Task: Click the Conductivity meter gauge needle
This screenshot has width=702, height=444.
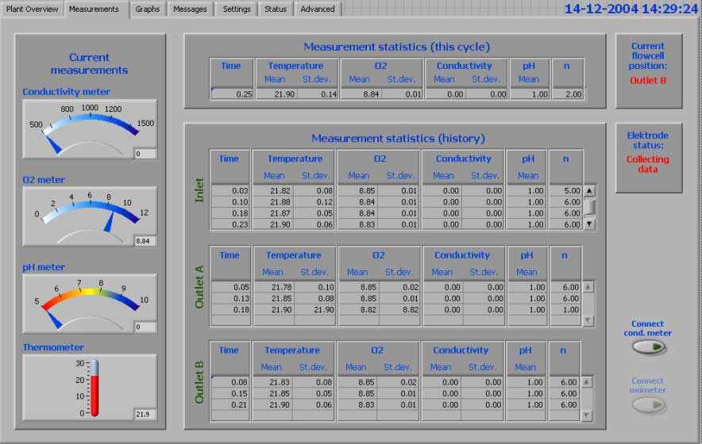Action: [52, 145]
